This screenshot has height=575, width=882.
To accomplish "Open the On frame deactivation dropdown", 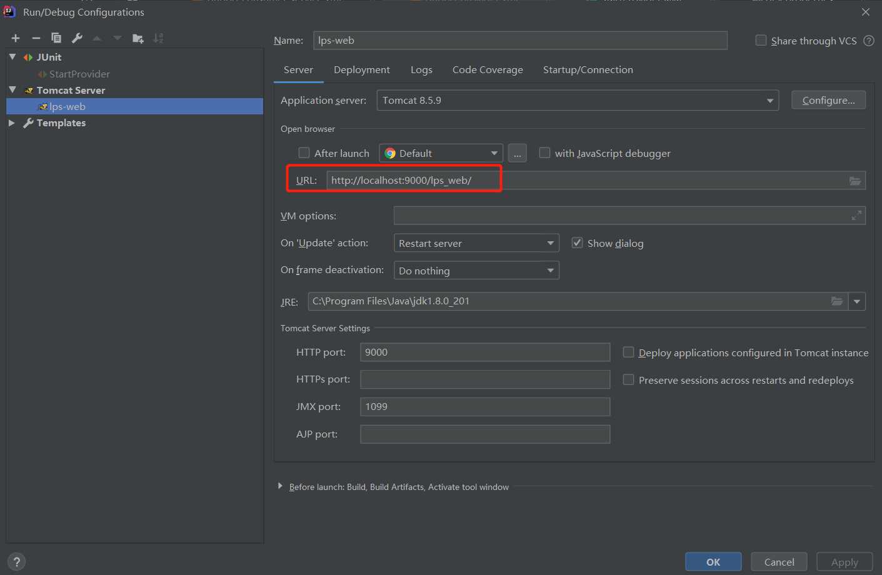I will click(476, 271).
